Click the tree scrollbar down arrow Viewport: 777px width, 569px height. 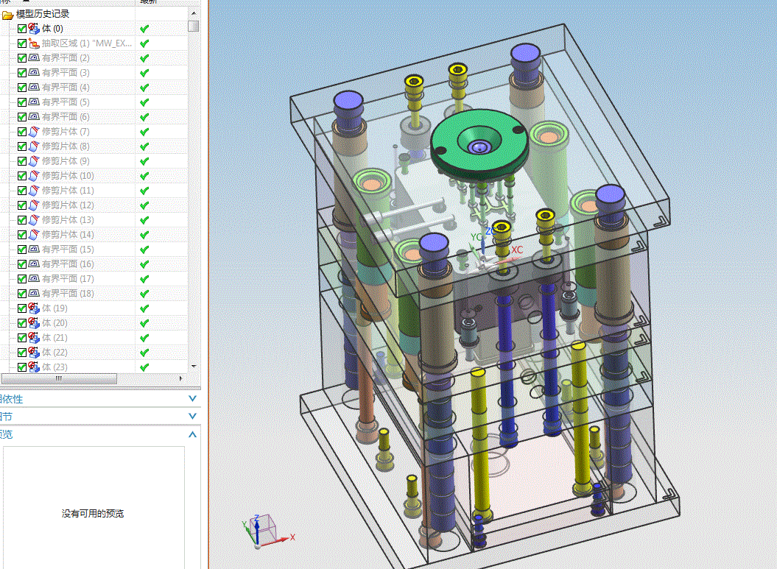194,367
